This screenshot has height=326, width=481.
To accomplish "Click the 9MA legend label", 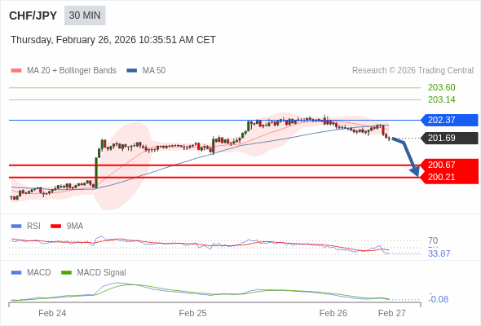I will (75, 227).
